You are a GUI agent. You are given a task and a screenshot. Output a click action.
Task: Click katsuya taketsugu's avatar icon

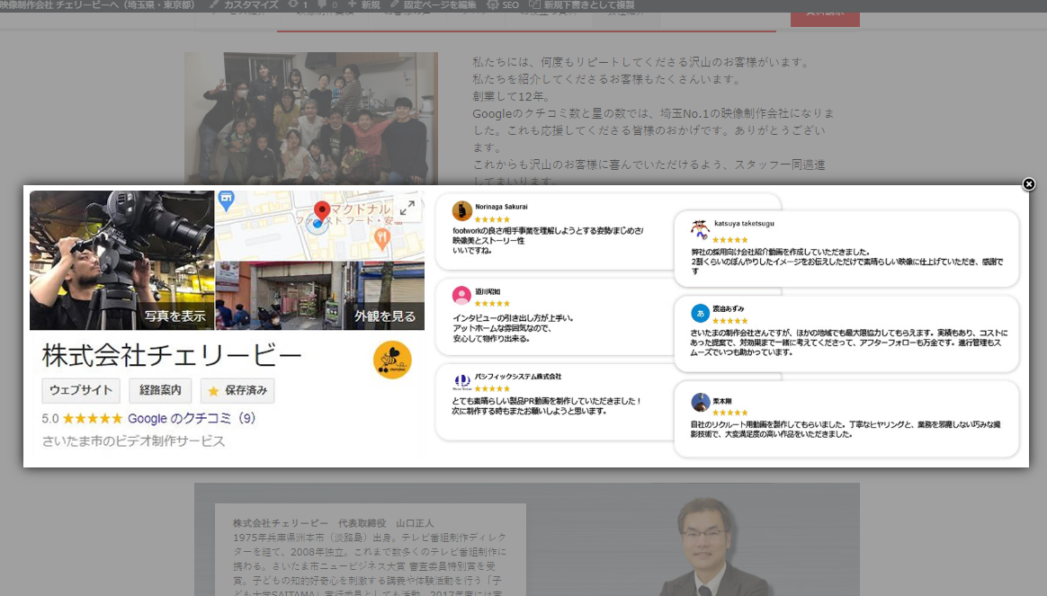[x=701, y=229]
